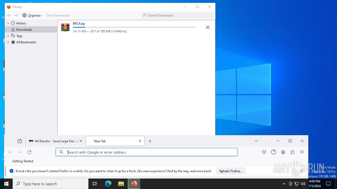Select All Bookmarks in the sidebar
Image resolution: width=337 pixels, height=189 pixels.
point(26,42)
